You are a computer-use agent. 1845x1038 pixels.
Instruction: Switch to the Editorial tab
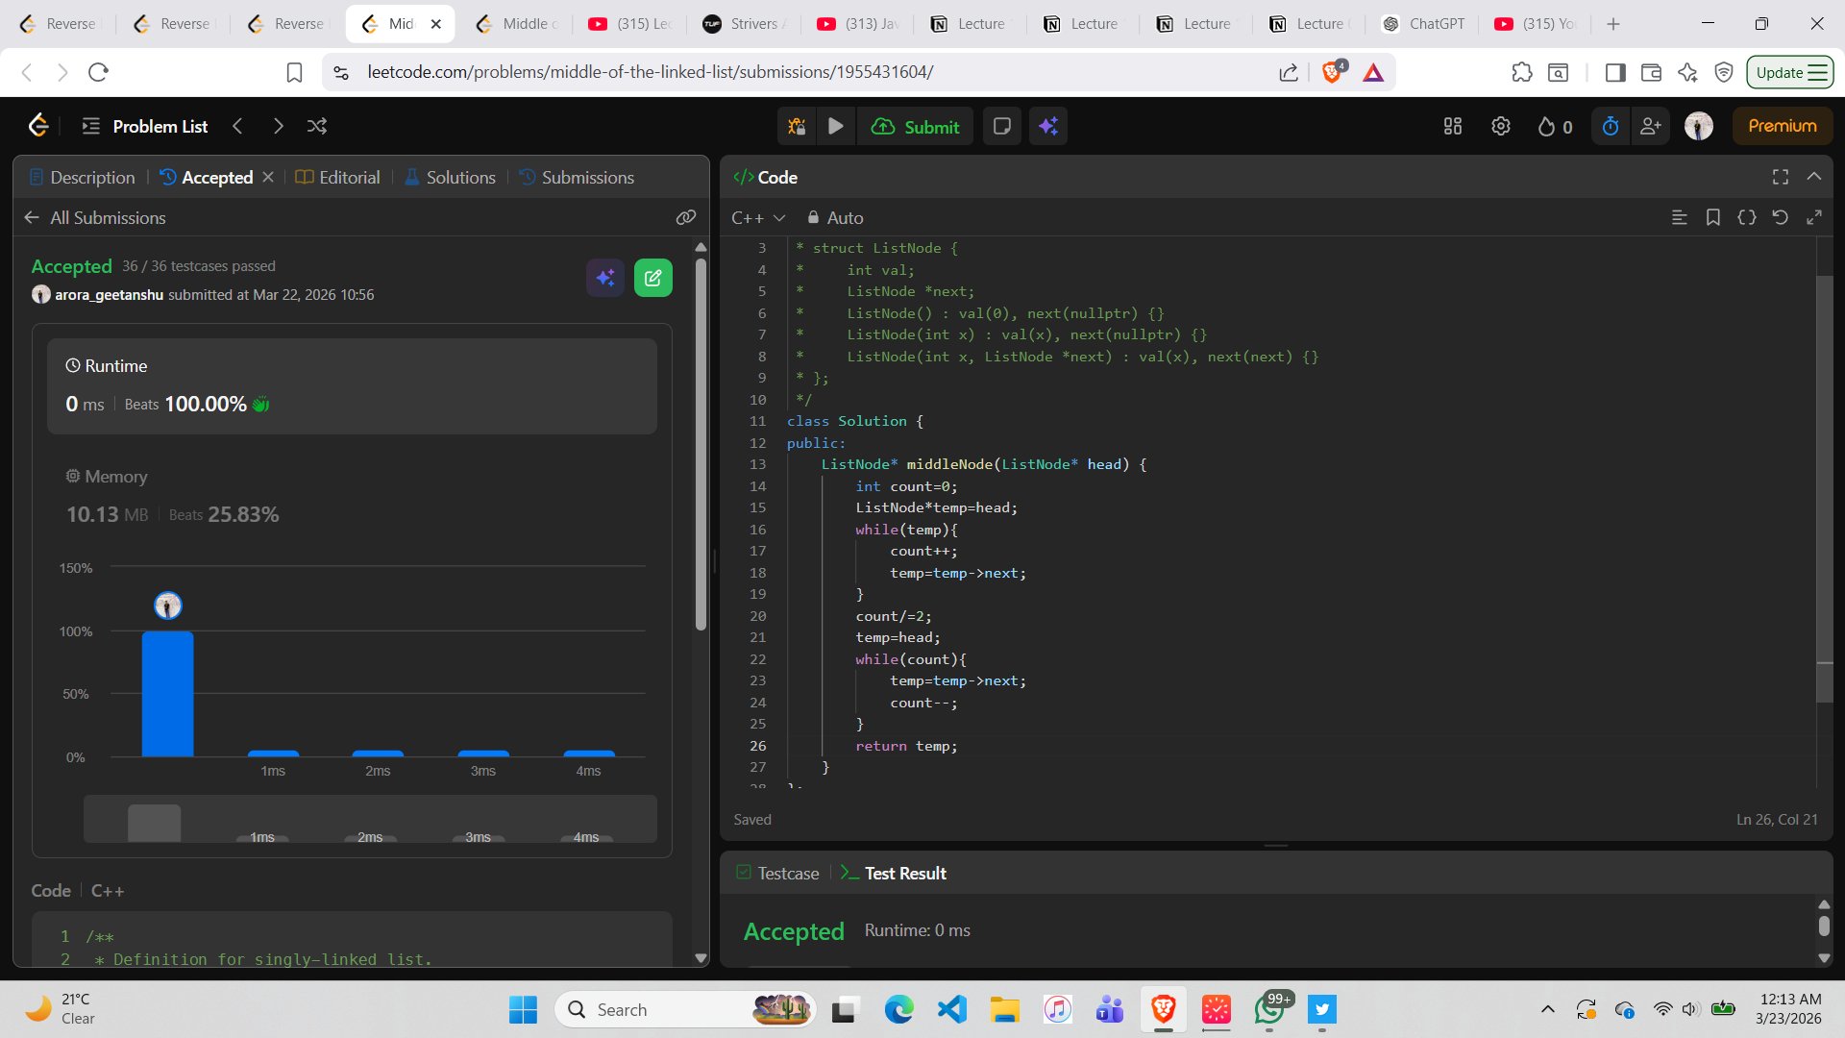click(338, 177)
